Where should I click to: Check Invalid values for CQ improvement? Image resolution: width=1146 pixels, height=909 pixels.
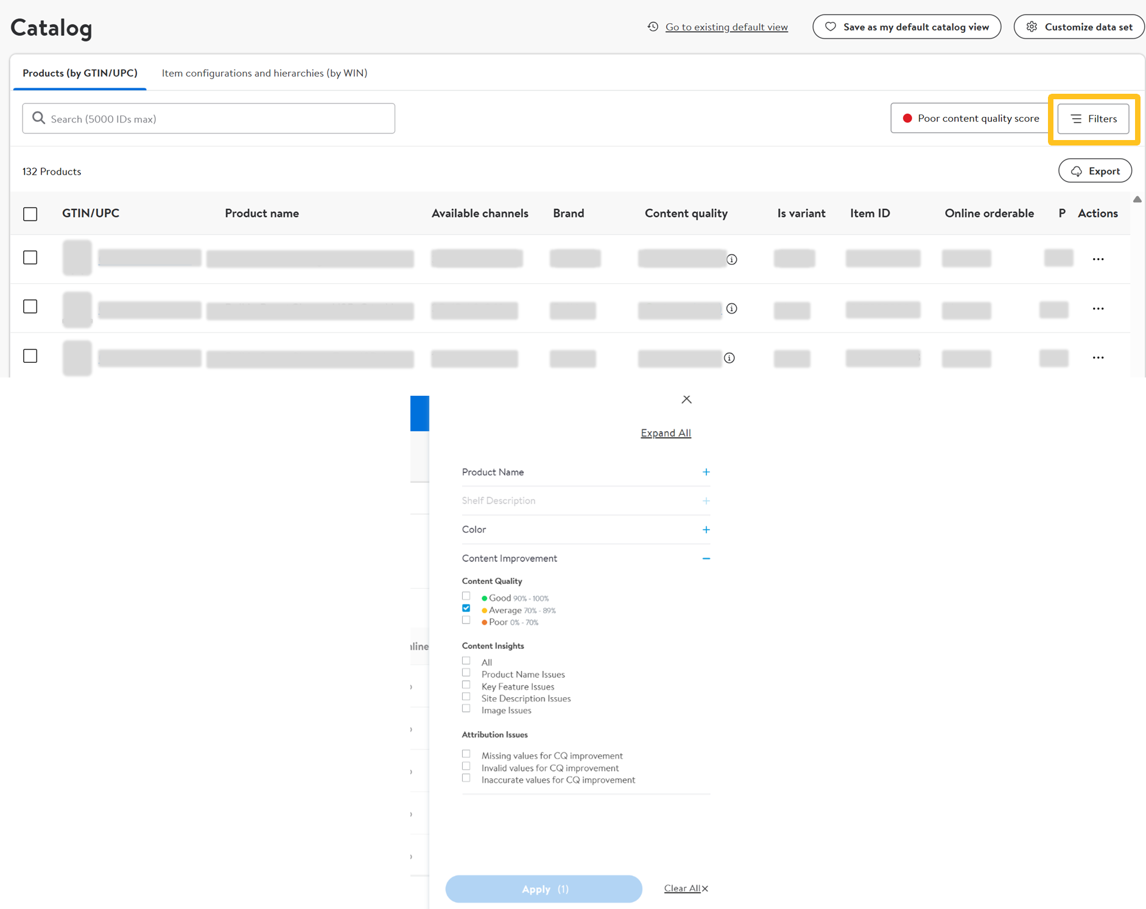466,767
